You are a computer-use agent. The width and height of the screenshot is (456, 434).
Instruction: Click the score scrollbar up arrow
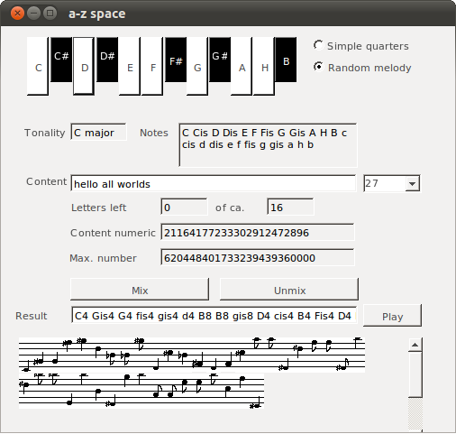coord(415,345)
